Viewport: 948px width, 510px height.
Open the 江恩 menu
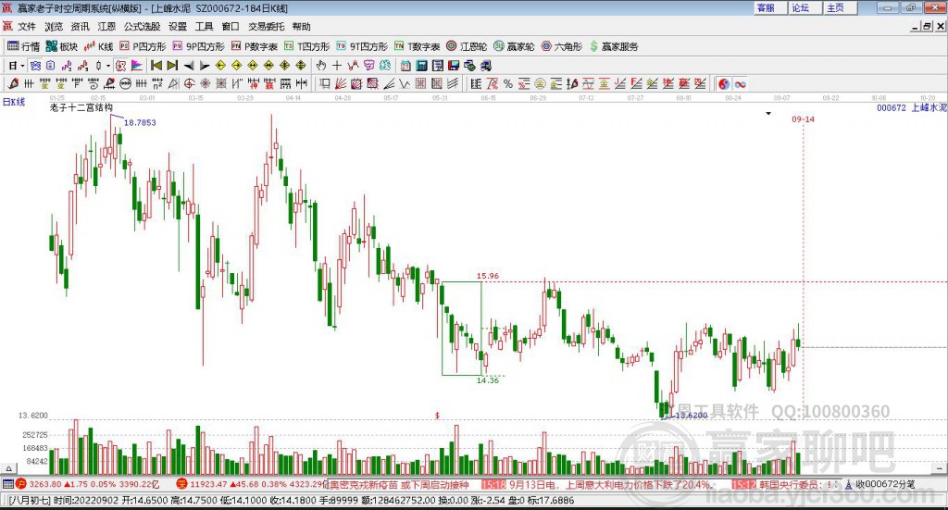[x=106, y=27]
